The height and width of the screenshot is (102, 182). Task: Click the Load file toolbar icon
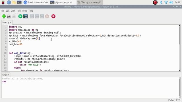(9, 16)
